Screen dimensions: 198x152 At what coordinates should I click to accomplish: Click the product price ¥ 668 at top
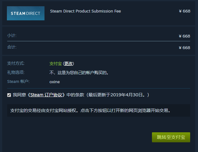184,11
